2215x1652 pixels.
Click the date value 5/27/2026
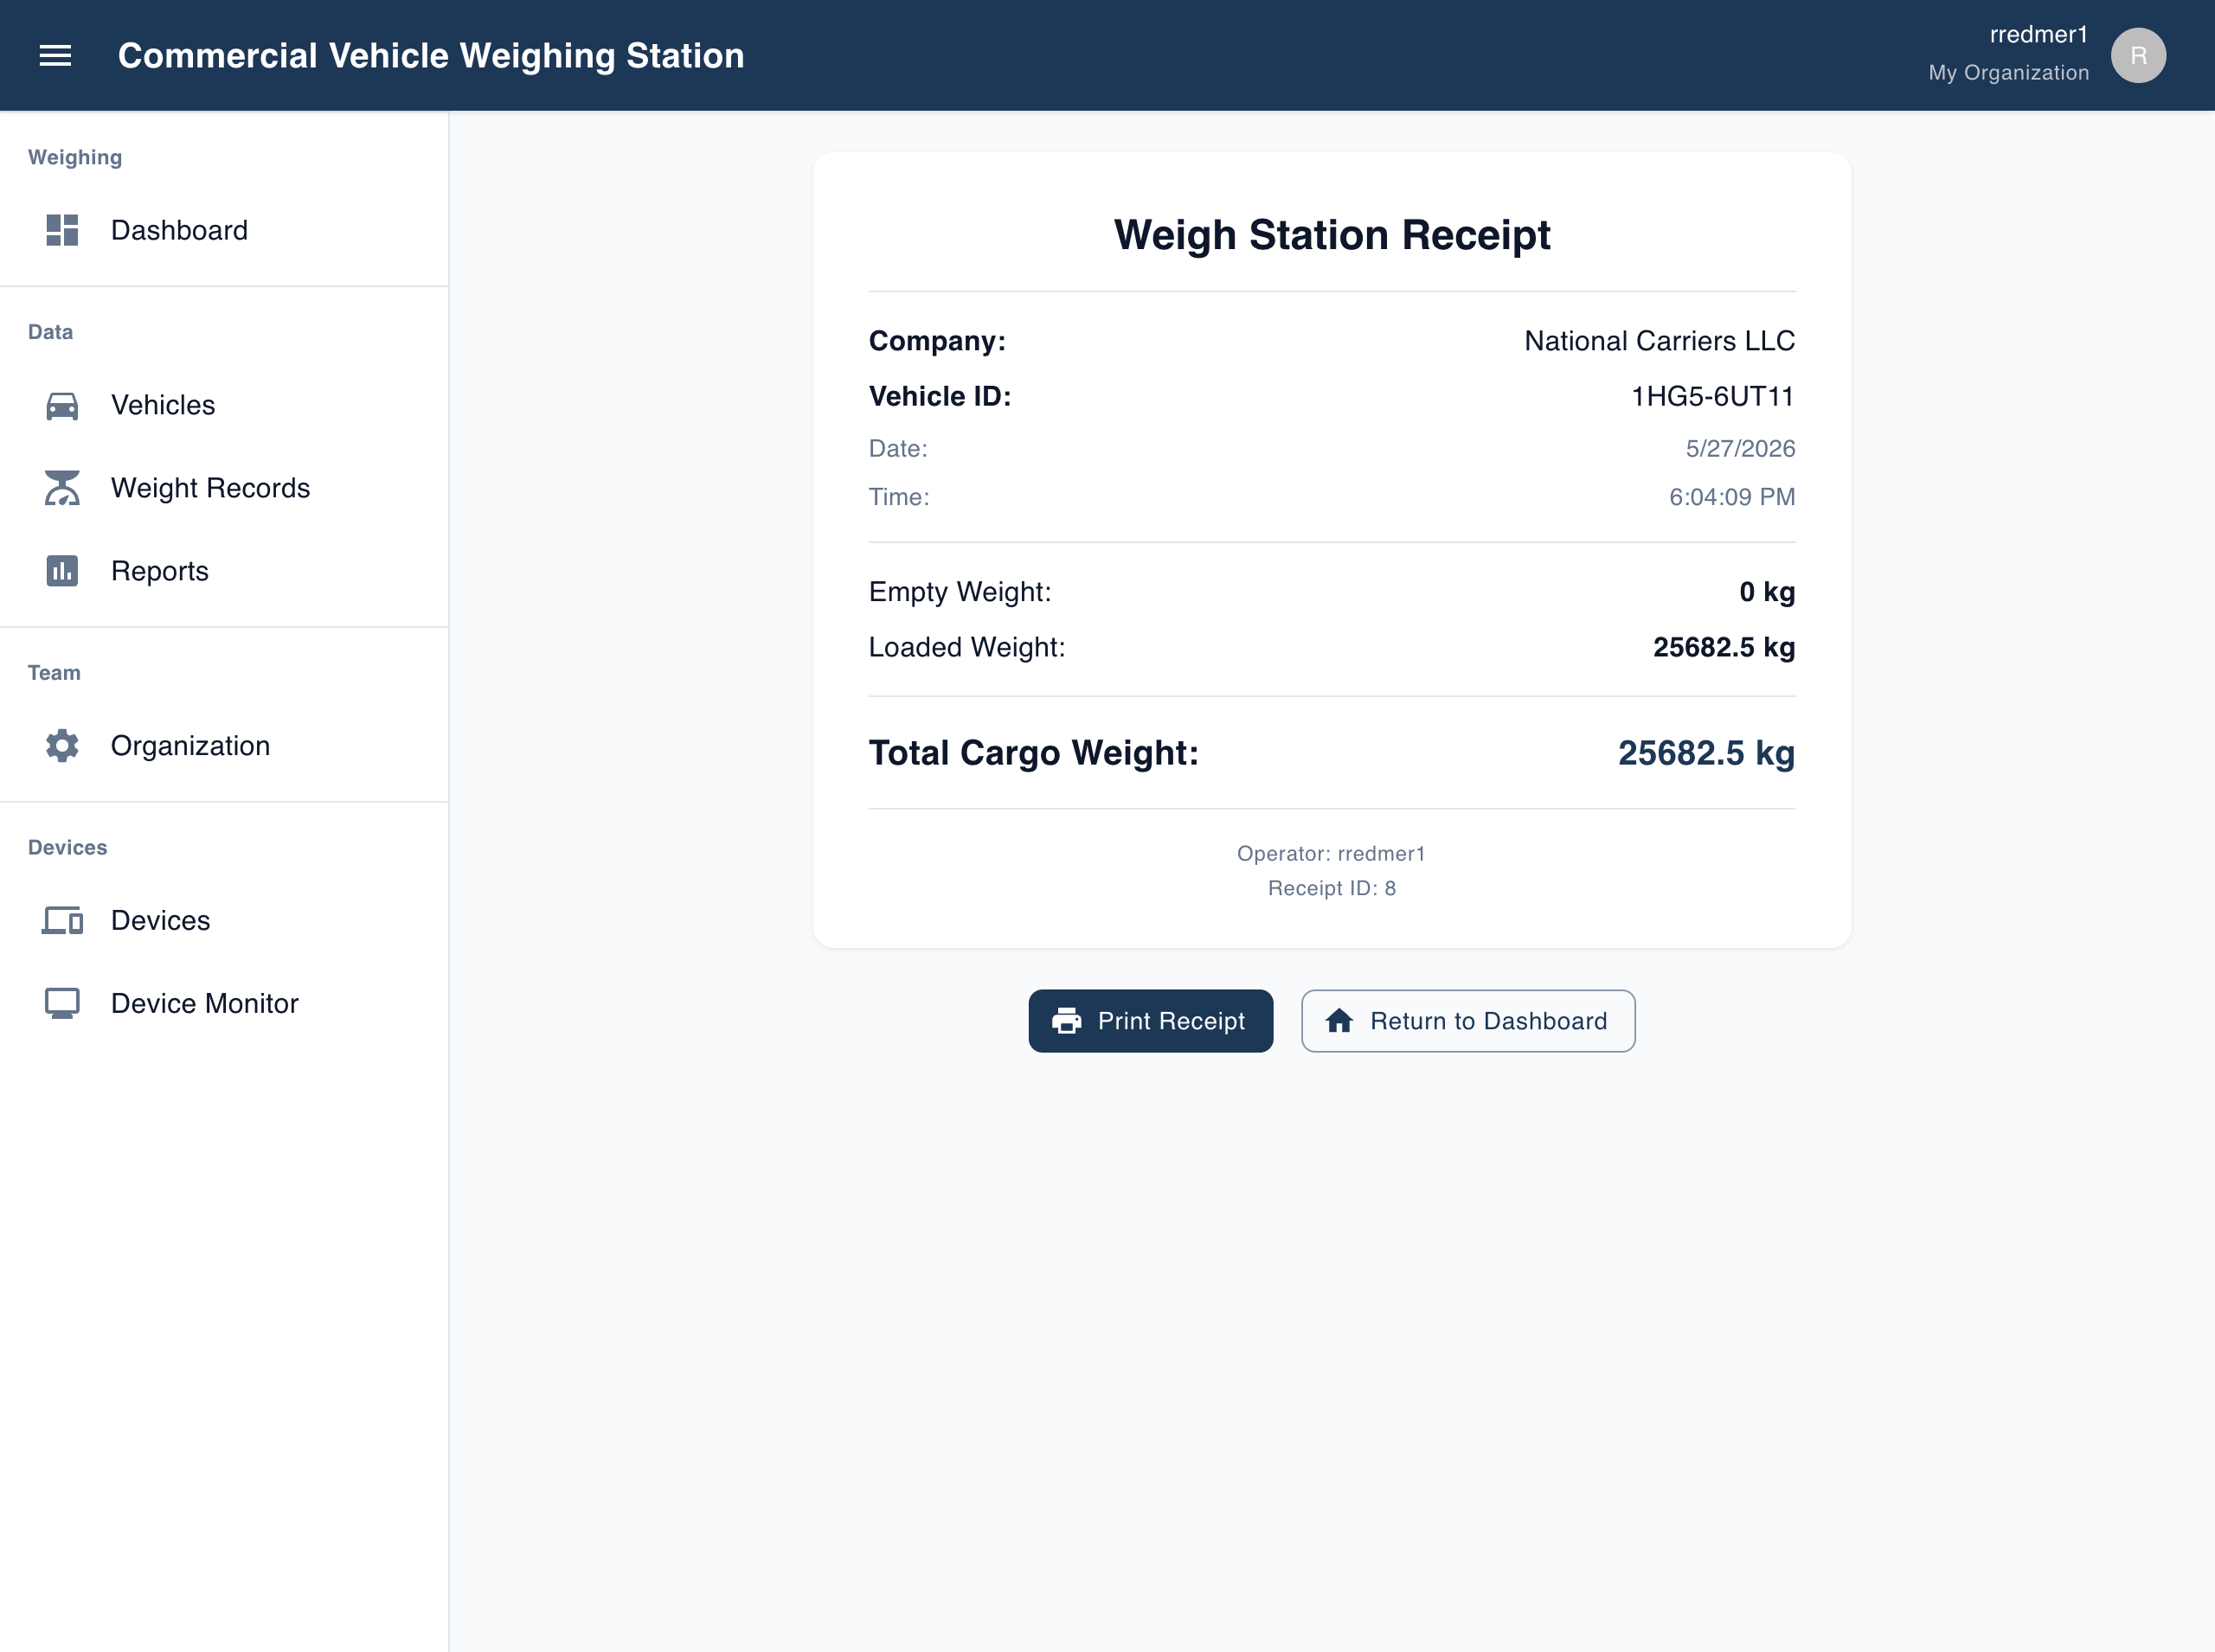click(1740, 449)
